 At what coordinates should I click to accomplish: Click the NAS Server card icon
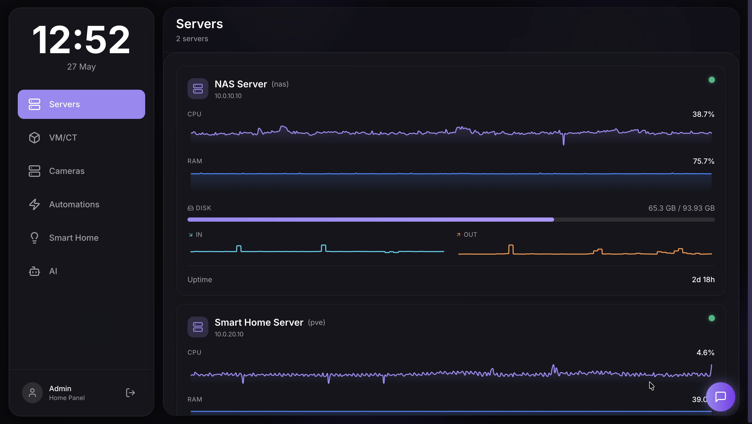[x=198, y=89]
